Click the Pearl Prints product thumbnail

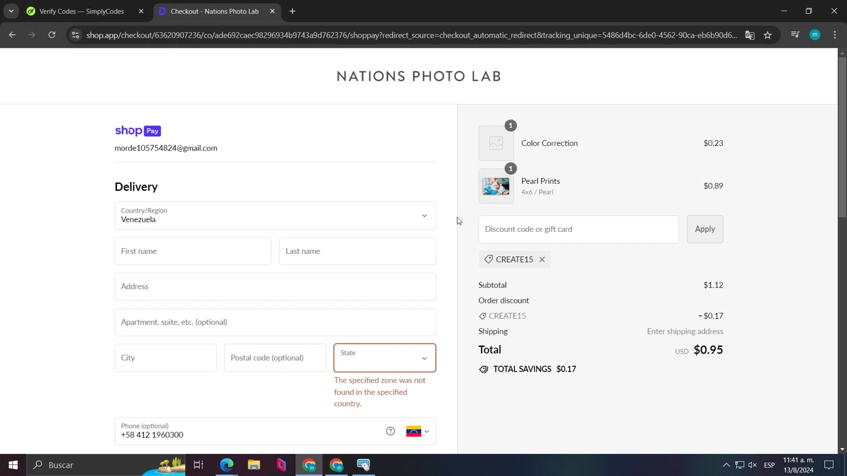(x=496, y=186)
